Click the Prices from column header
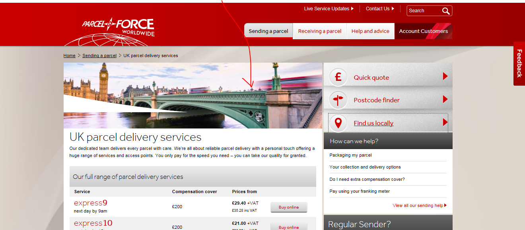 click(244, 192)
